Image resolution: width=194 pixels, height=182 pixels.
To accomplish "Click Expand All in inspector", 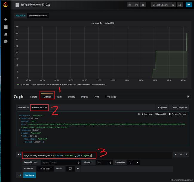I will pyautogui.click(x=161, y=114).
